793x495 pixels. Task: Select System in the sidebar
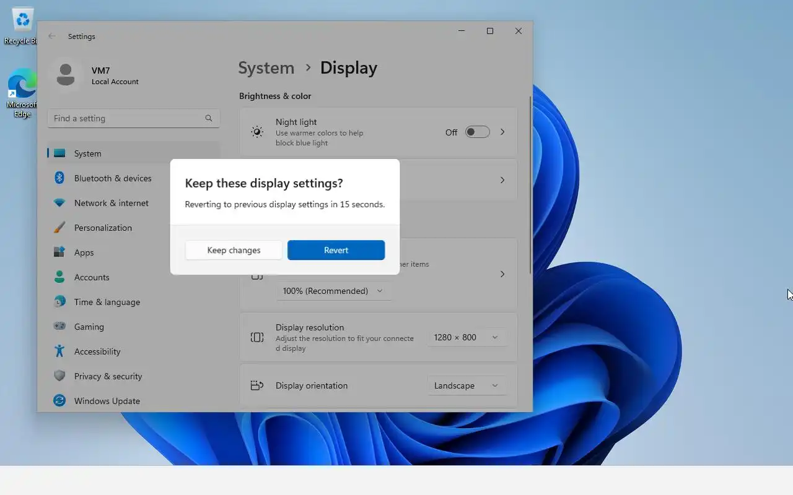click(x=133, y=153)
